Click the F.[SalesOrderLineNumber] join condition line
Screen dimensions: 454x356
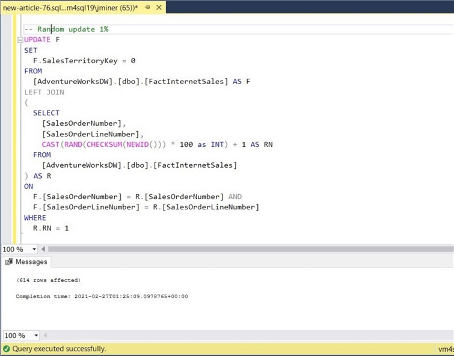click(146, 207)
